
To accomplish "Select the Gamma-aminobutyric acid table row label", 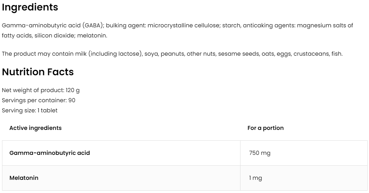I will coord(50,153).
